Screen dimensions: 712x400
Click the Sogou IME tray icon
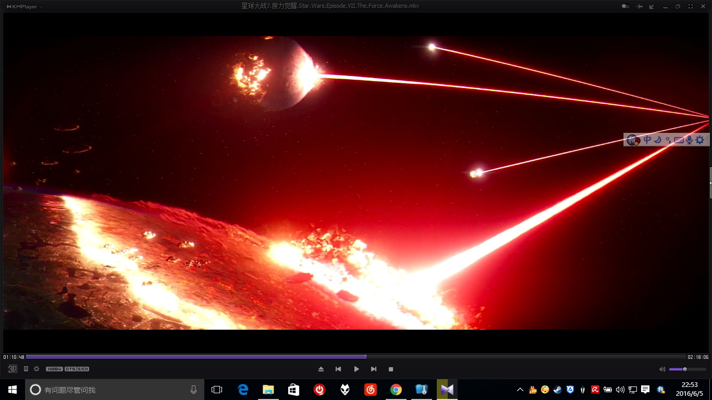(661, 390)
